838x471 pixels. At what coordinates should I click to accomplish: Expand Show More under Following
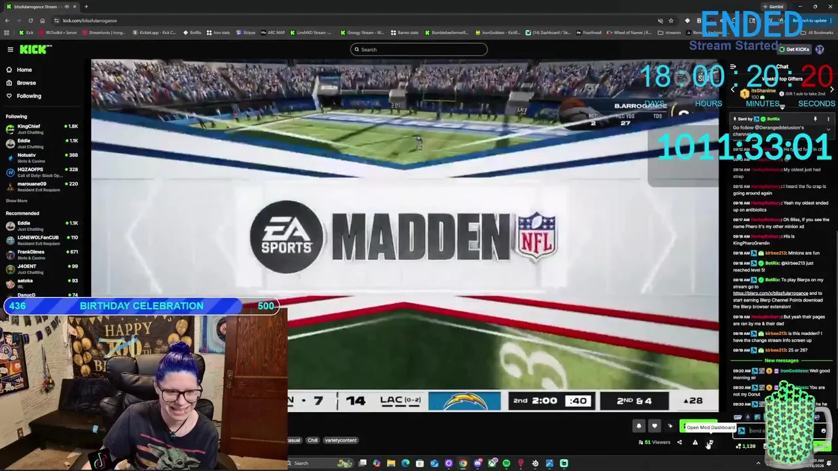[x=16, y=201]
